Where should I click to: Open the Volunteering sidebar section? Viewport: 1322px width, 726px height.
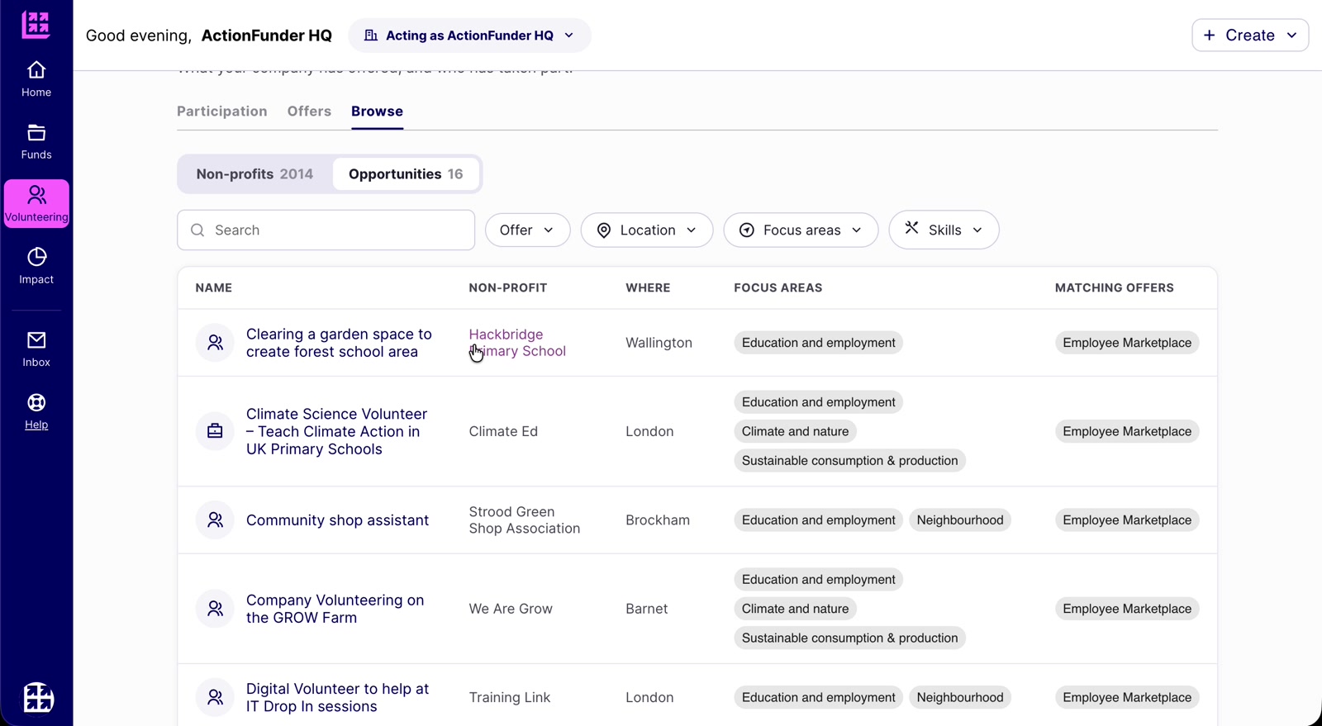point(36,204)
